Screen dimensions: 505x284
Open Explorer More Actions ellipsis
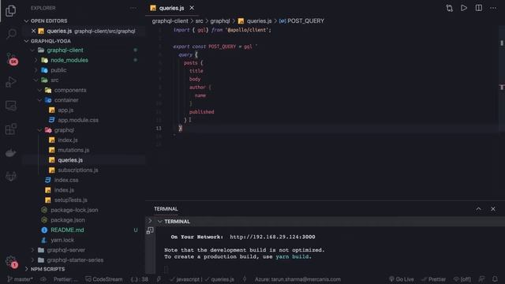point(133,8)
